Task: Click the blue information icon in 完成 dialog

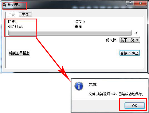Action: click(79, 86)
